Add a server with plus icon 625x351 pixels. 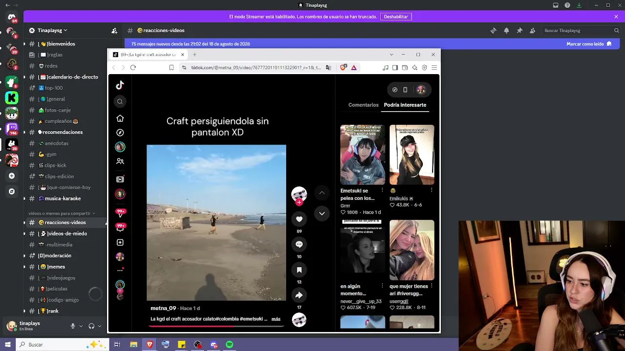12,176
